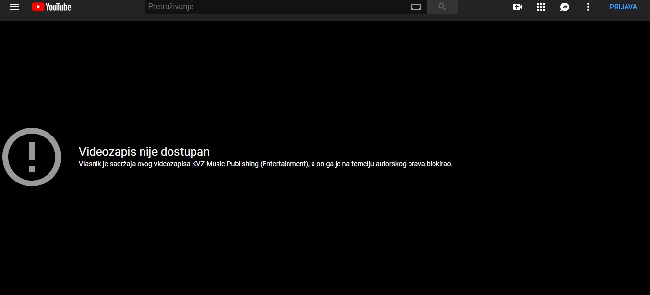Click '(Entertainment)' in the error message
Image resolution: width=650 pixels, height=295 pixels.
[284, 164]
